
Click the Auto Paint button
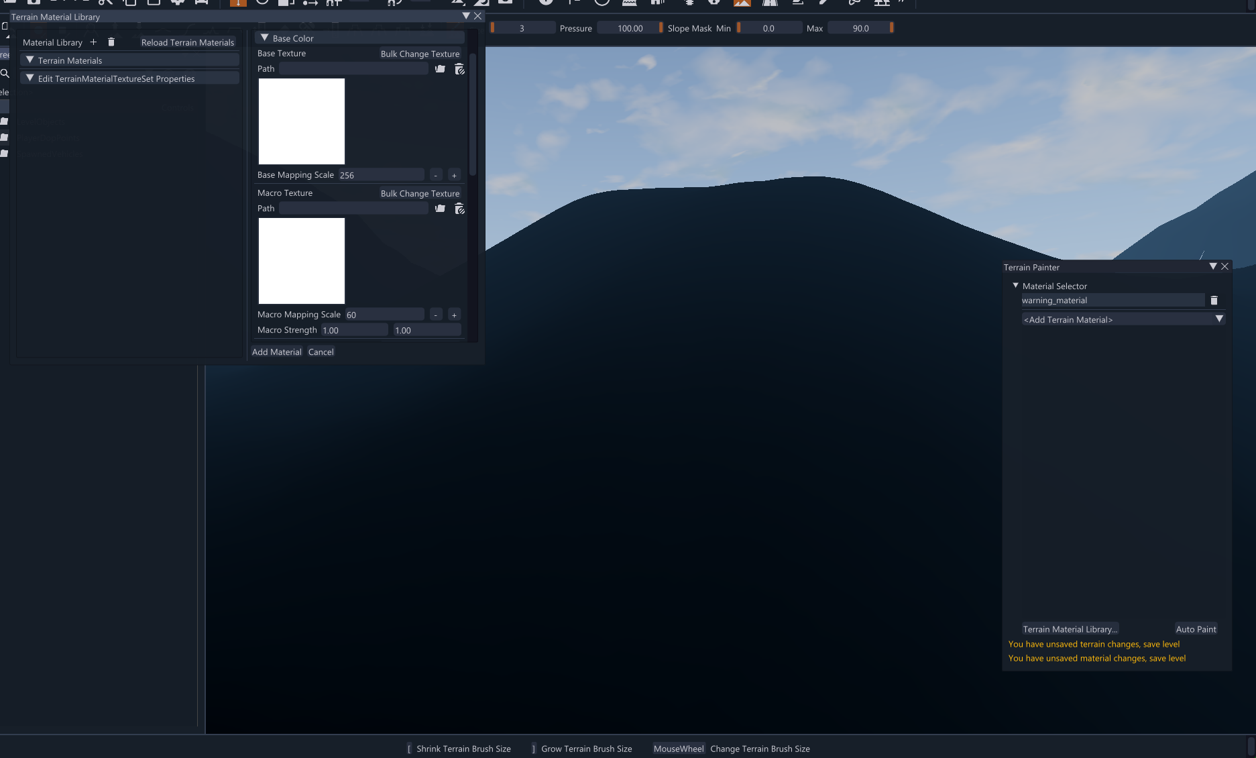pyautogui.click(x=1196, y=629)
